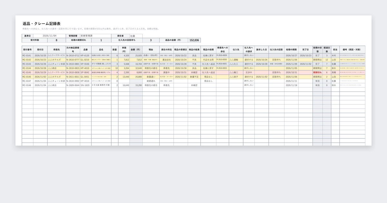The height and width of the screenshot is (203, 387).
Task: Select receipt number RC-0146
Action: point(27,77)
